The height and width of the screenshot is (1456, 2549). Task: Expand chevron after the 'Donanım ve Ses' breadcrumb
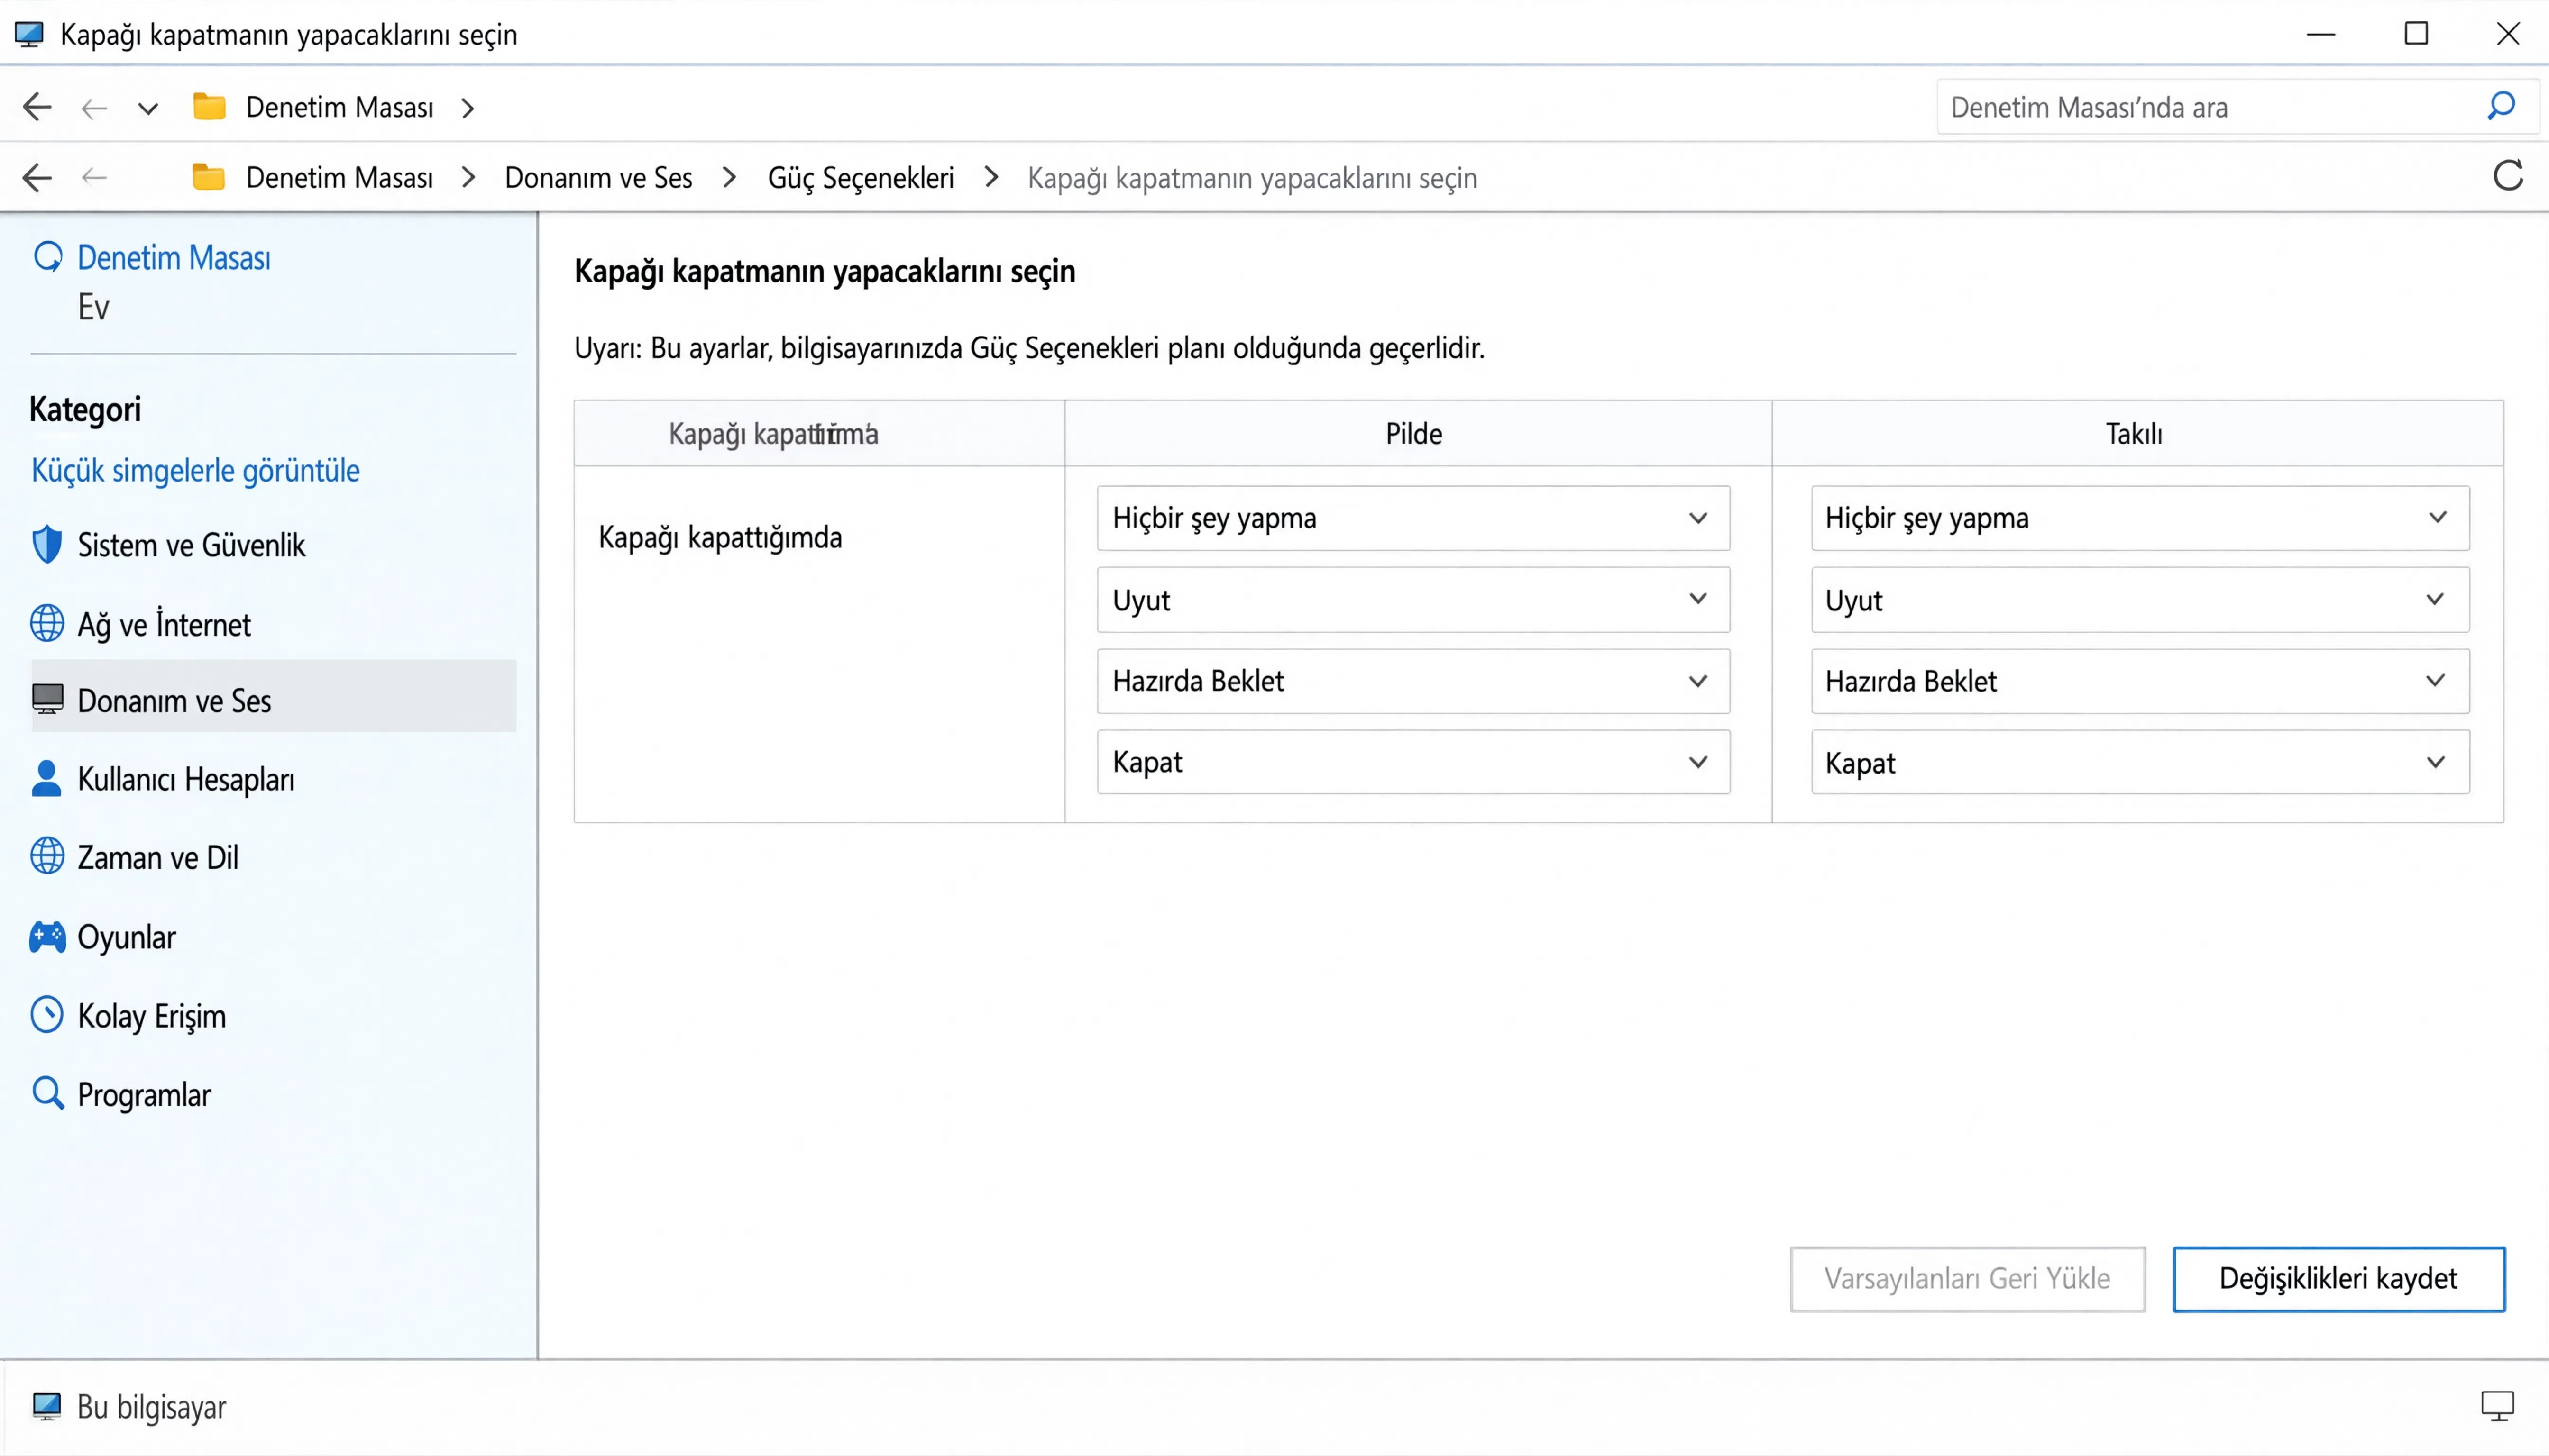(x=729, y=177)
